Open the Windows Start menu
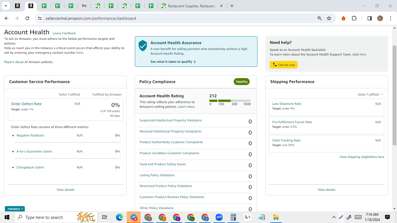Screen dimensions: 397x223 7,217
